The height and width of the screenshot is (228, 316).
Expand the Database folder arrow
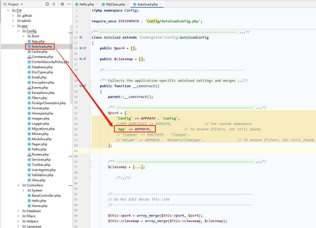[18, 211]
